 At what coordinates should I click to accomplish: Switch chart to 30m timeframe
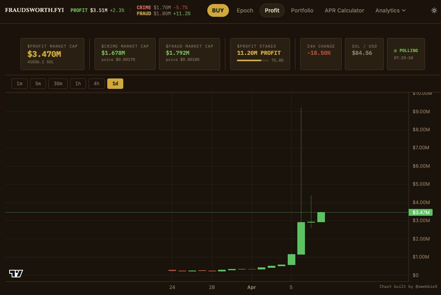[58, 84]
